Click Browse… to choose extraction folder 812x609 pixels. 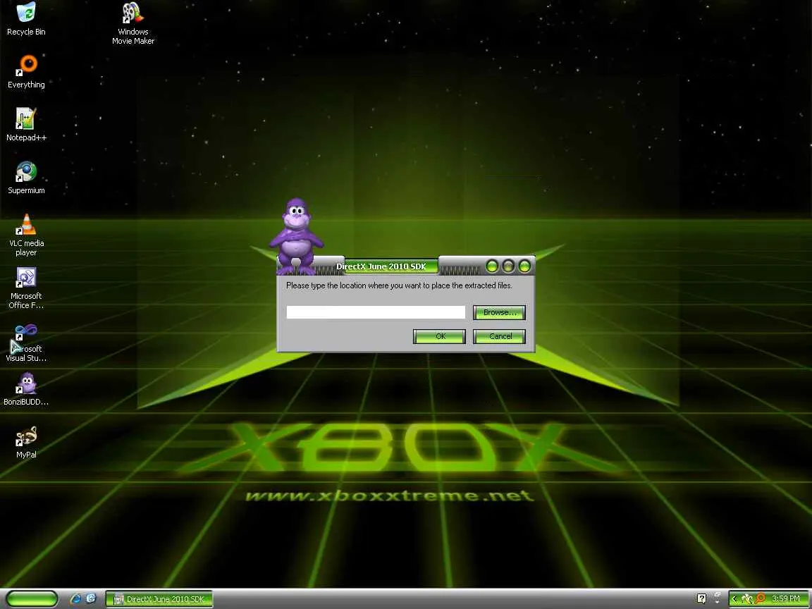pyautogui.click(x=499, y=312)
